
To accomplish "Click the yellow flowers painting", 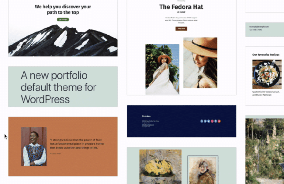I will click(x=160, y=167).
